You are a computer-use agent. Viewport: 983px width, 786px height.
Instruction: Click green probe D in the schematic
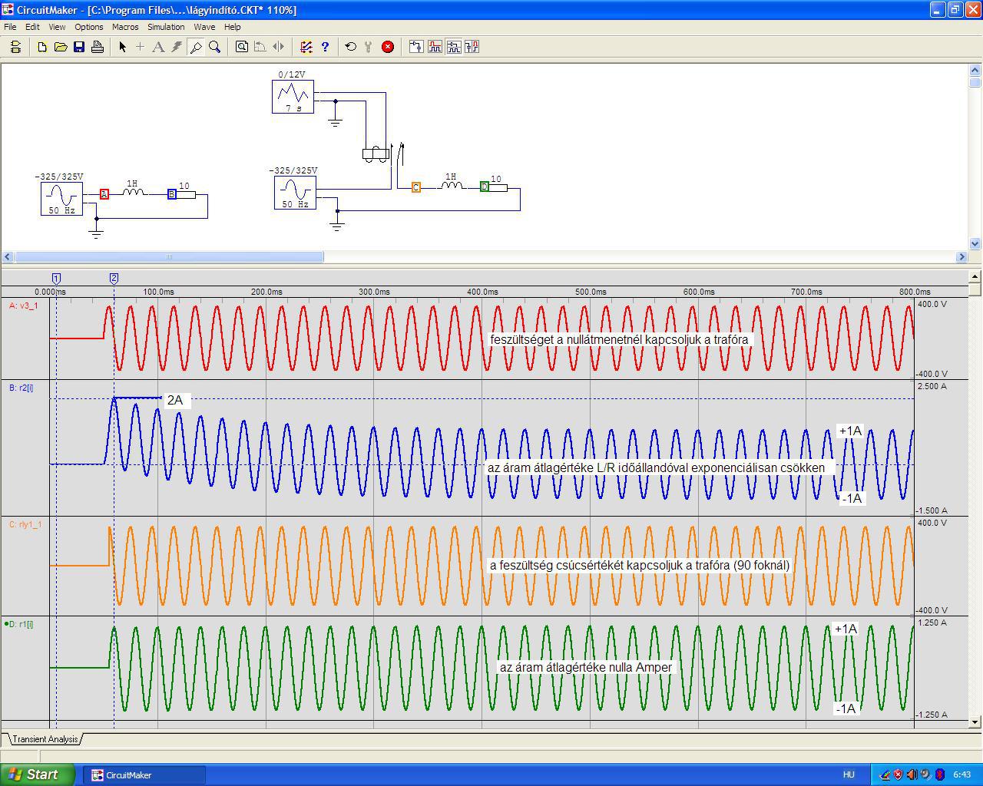485,187
